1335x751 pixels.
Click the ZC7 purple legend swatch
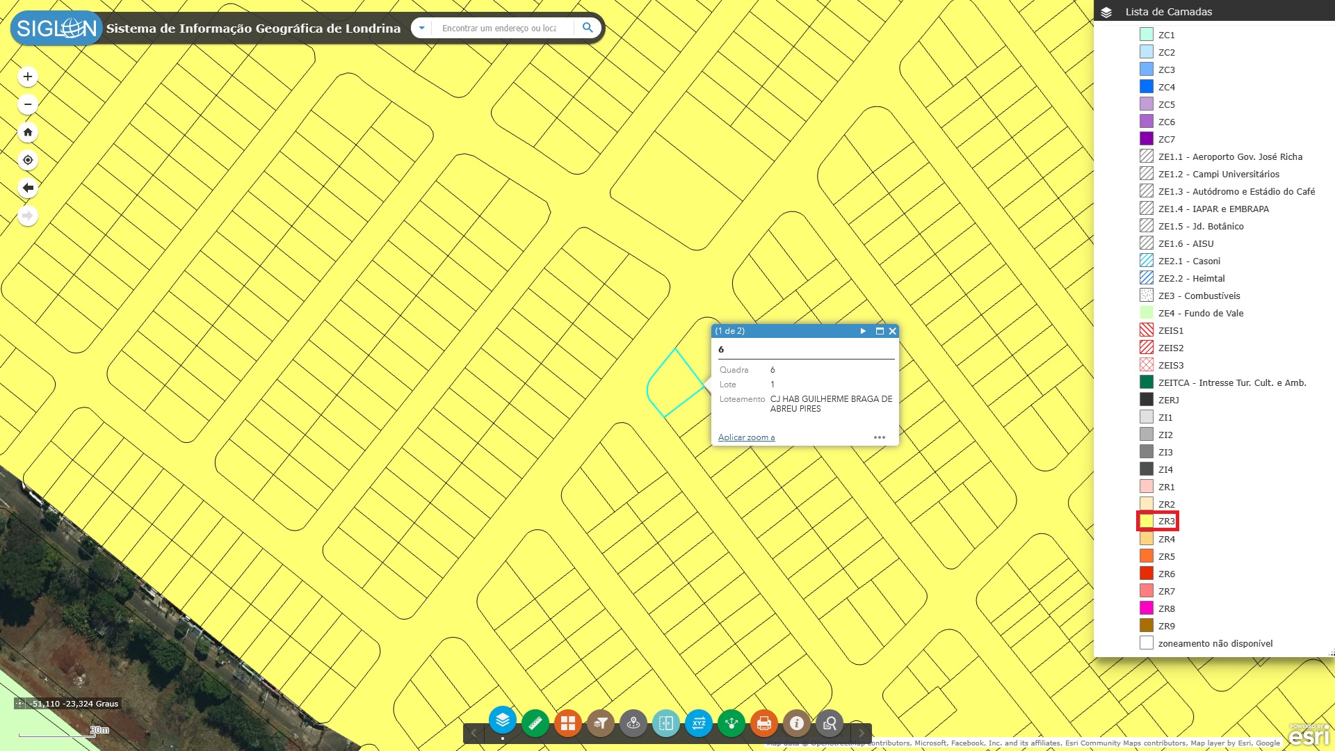click(x=1147, y=139)
